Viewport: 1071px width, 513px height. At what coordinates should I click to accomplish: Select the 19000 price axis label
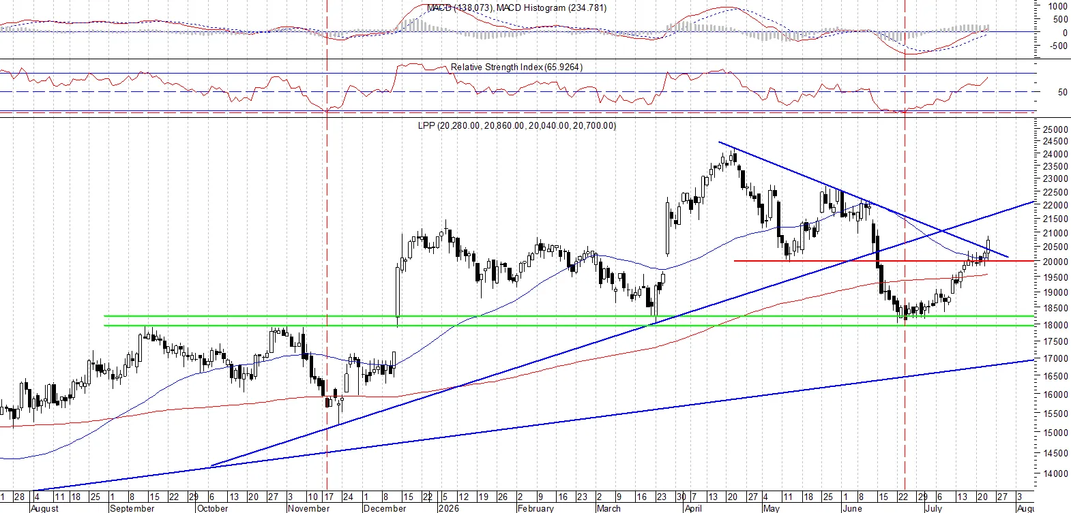pos(1055,292)
